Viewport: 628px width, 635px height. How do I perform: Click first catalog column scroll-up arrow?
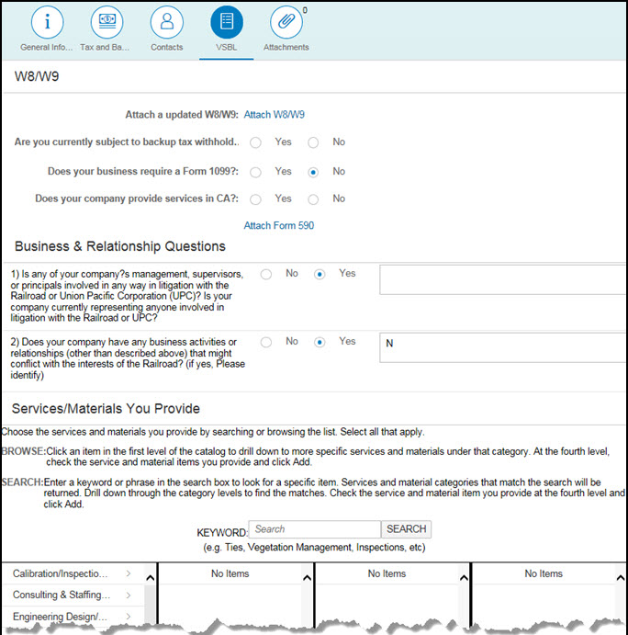(x=151, y=578)
